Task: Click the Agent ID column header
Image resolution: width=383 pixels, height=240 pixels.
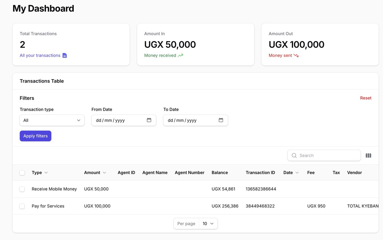Action: (x=126, y=173)
